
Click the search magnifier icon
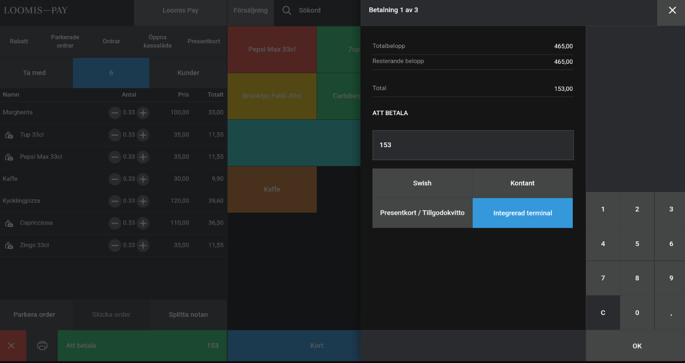[287, 10]
